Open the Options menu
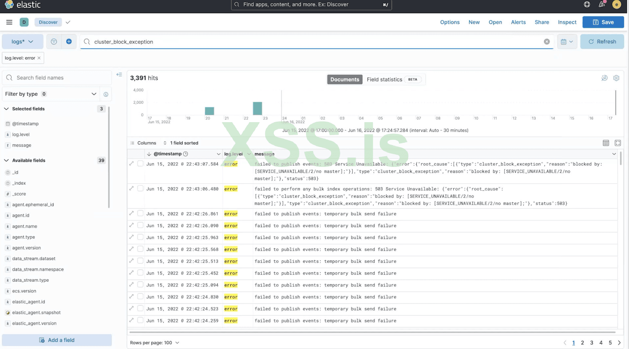This screenshot has width=629, height=349. [450, 22]
